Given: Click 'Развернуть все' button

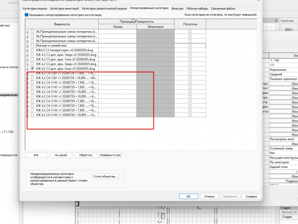Looking at the screenshot, I should coord(111,155).
